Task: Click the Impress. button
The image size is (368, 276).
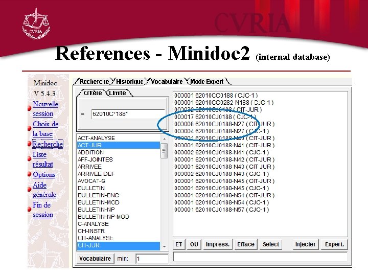Action: 218,244
